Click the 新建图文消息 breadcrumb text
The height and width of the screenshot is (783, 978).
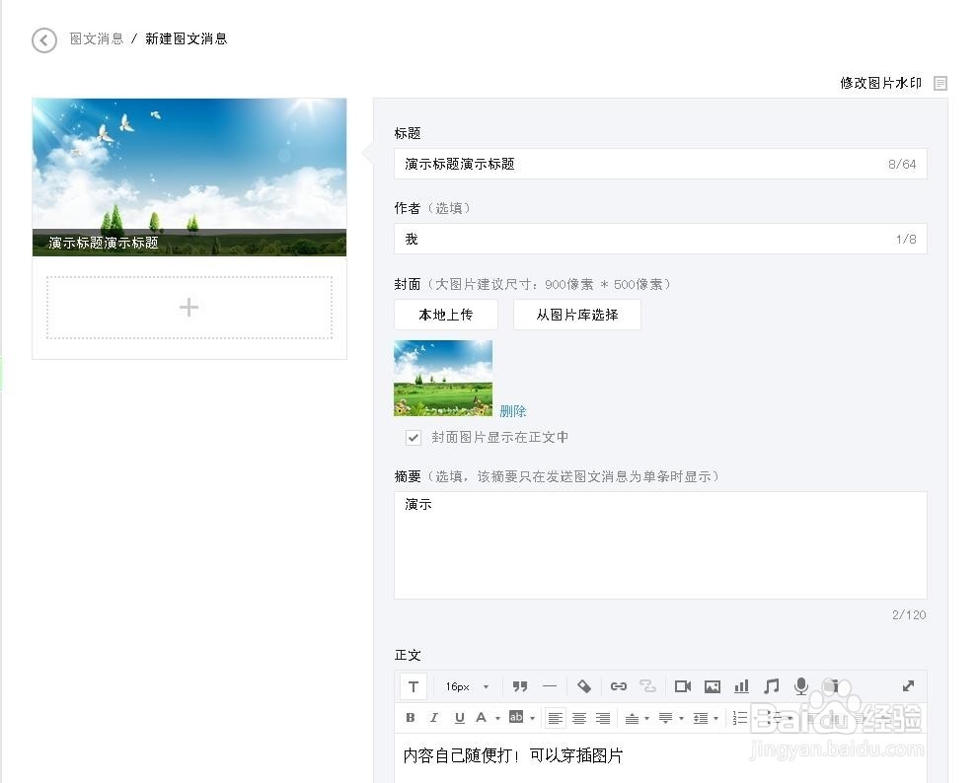point(187,38)
